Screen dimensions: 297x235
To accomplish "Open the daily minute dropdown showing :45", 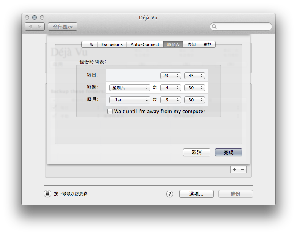I will [x=194, y=76].
